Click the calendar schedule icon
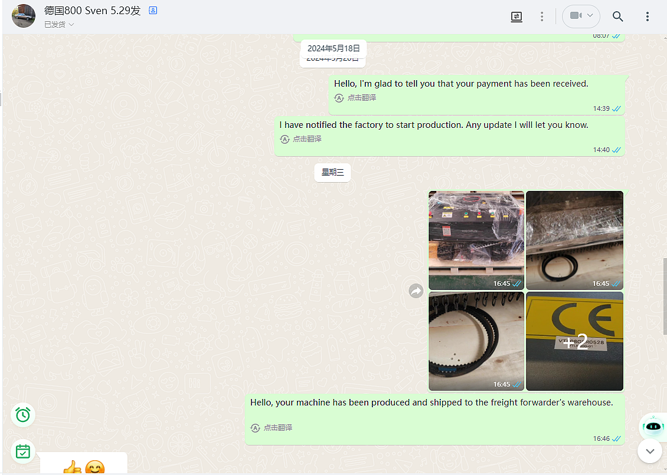The image size is (667, 475). click(x=23, y=451)
